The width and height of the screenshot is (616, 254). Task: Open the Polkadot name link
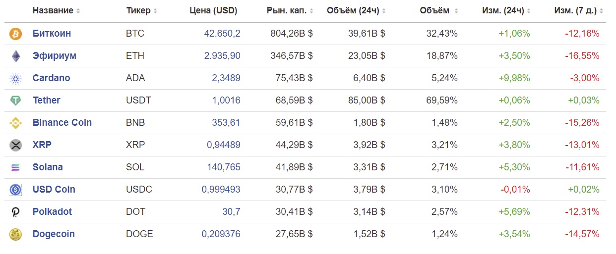click(x=52, y=212)
